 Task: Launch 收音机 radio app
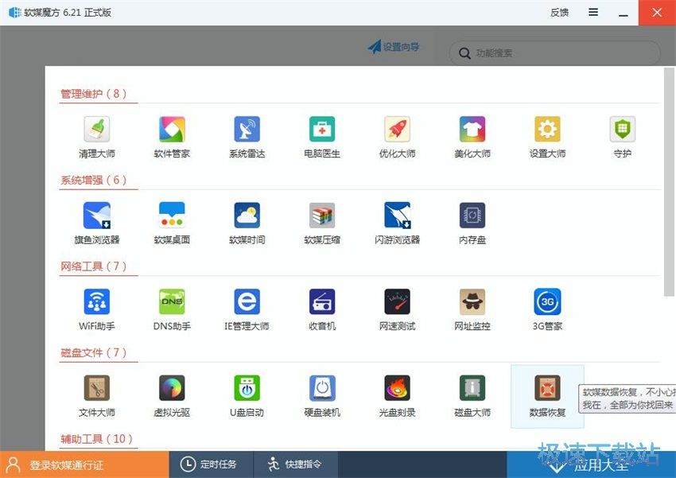point(322,309)
